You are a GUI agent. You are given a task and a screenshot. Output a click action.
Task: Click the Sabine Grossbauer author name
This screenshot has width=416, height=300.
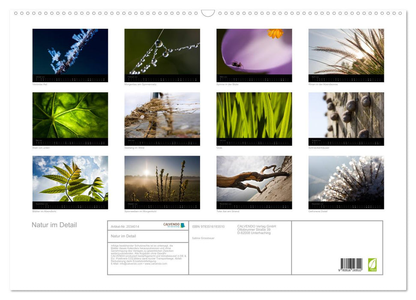(203, 238)
